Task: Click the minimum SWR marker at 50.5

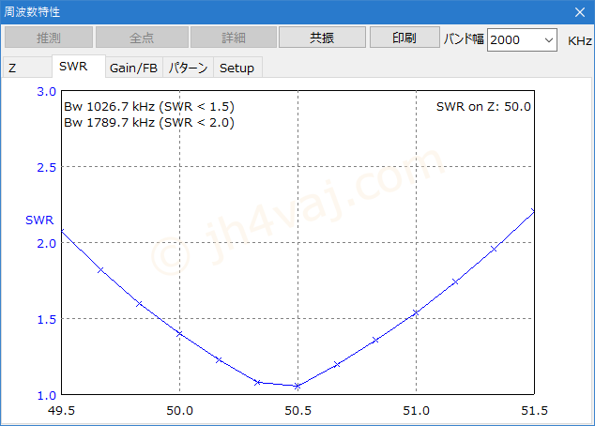Action: 297,387
